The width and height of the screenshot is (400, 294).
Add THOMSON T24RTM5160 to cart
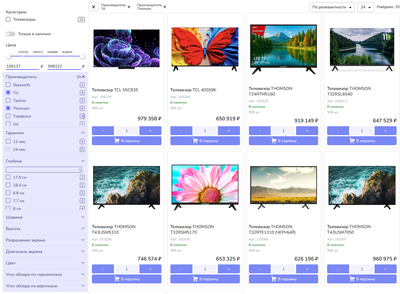click(283, 141)
